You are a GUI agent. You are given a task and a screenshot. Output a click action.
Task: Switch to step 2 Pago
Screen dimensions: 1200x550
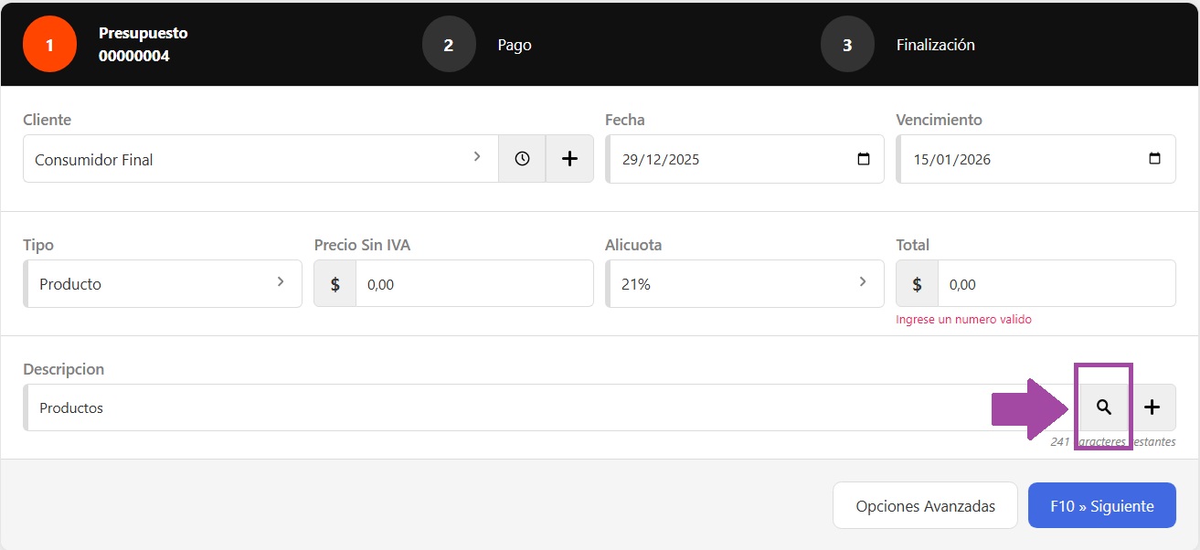pos(448,45)
